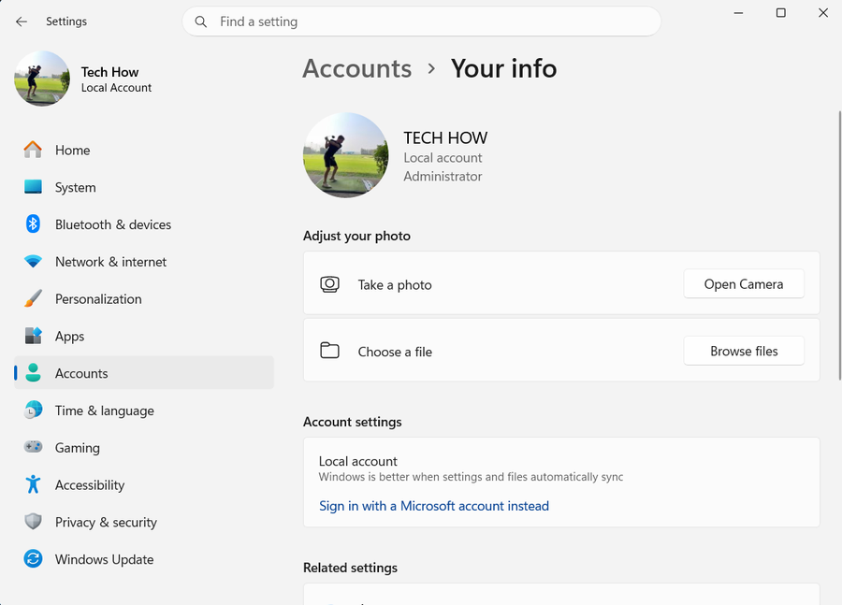
Task: Click the Accounts person icon
Action: coord(33,372)
